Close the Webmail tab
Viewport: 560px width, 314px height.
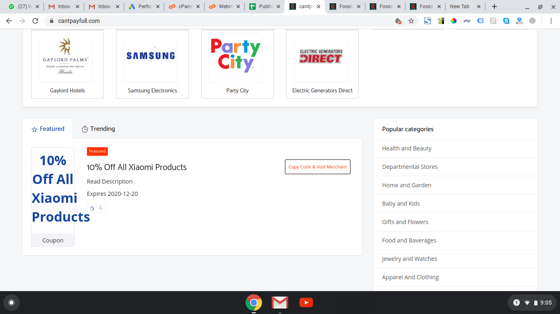tap(238, 7)
